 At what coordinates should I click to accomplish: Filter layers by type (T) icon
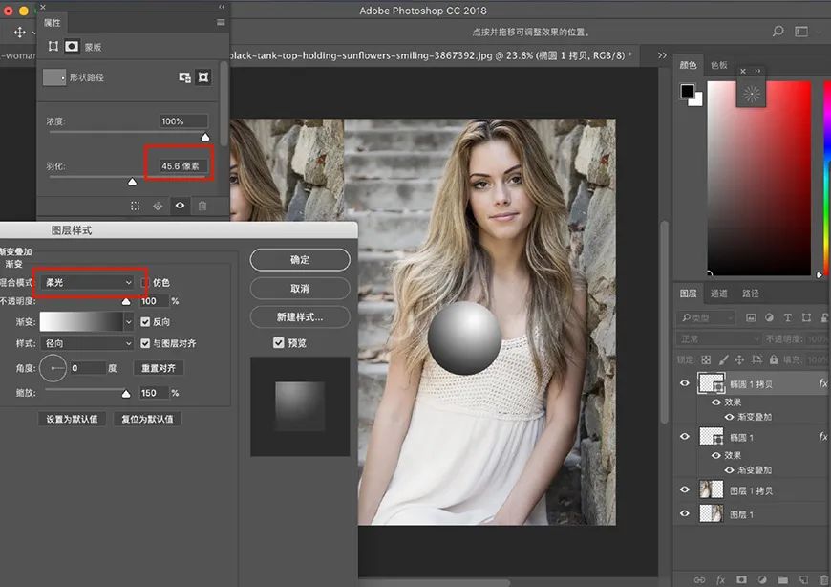point(788,317)
